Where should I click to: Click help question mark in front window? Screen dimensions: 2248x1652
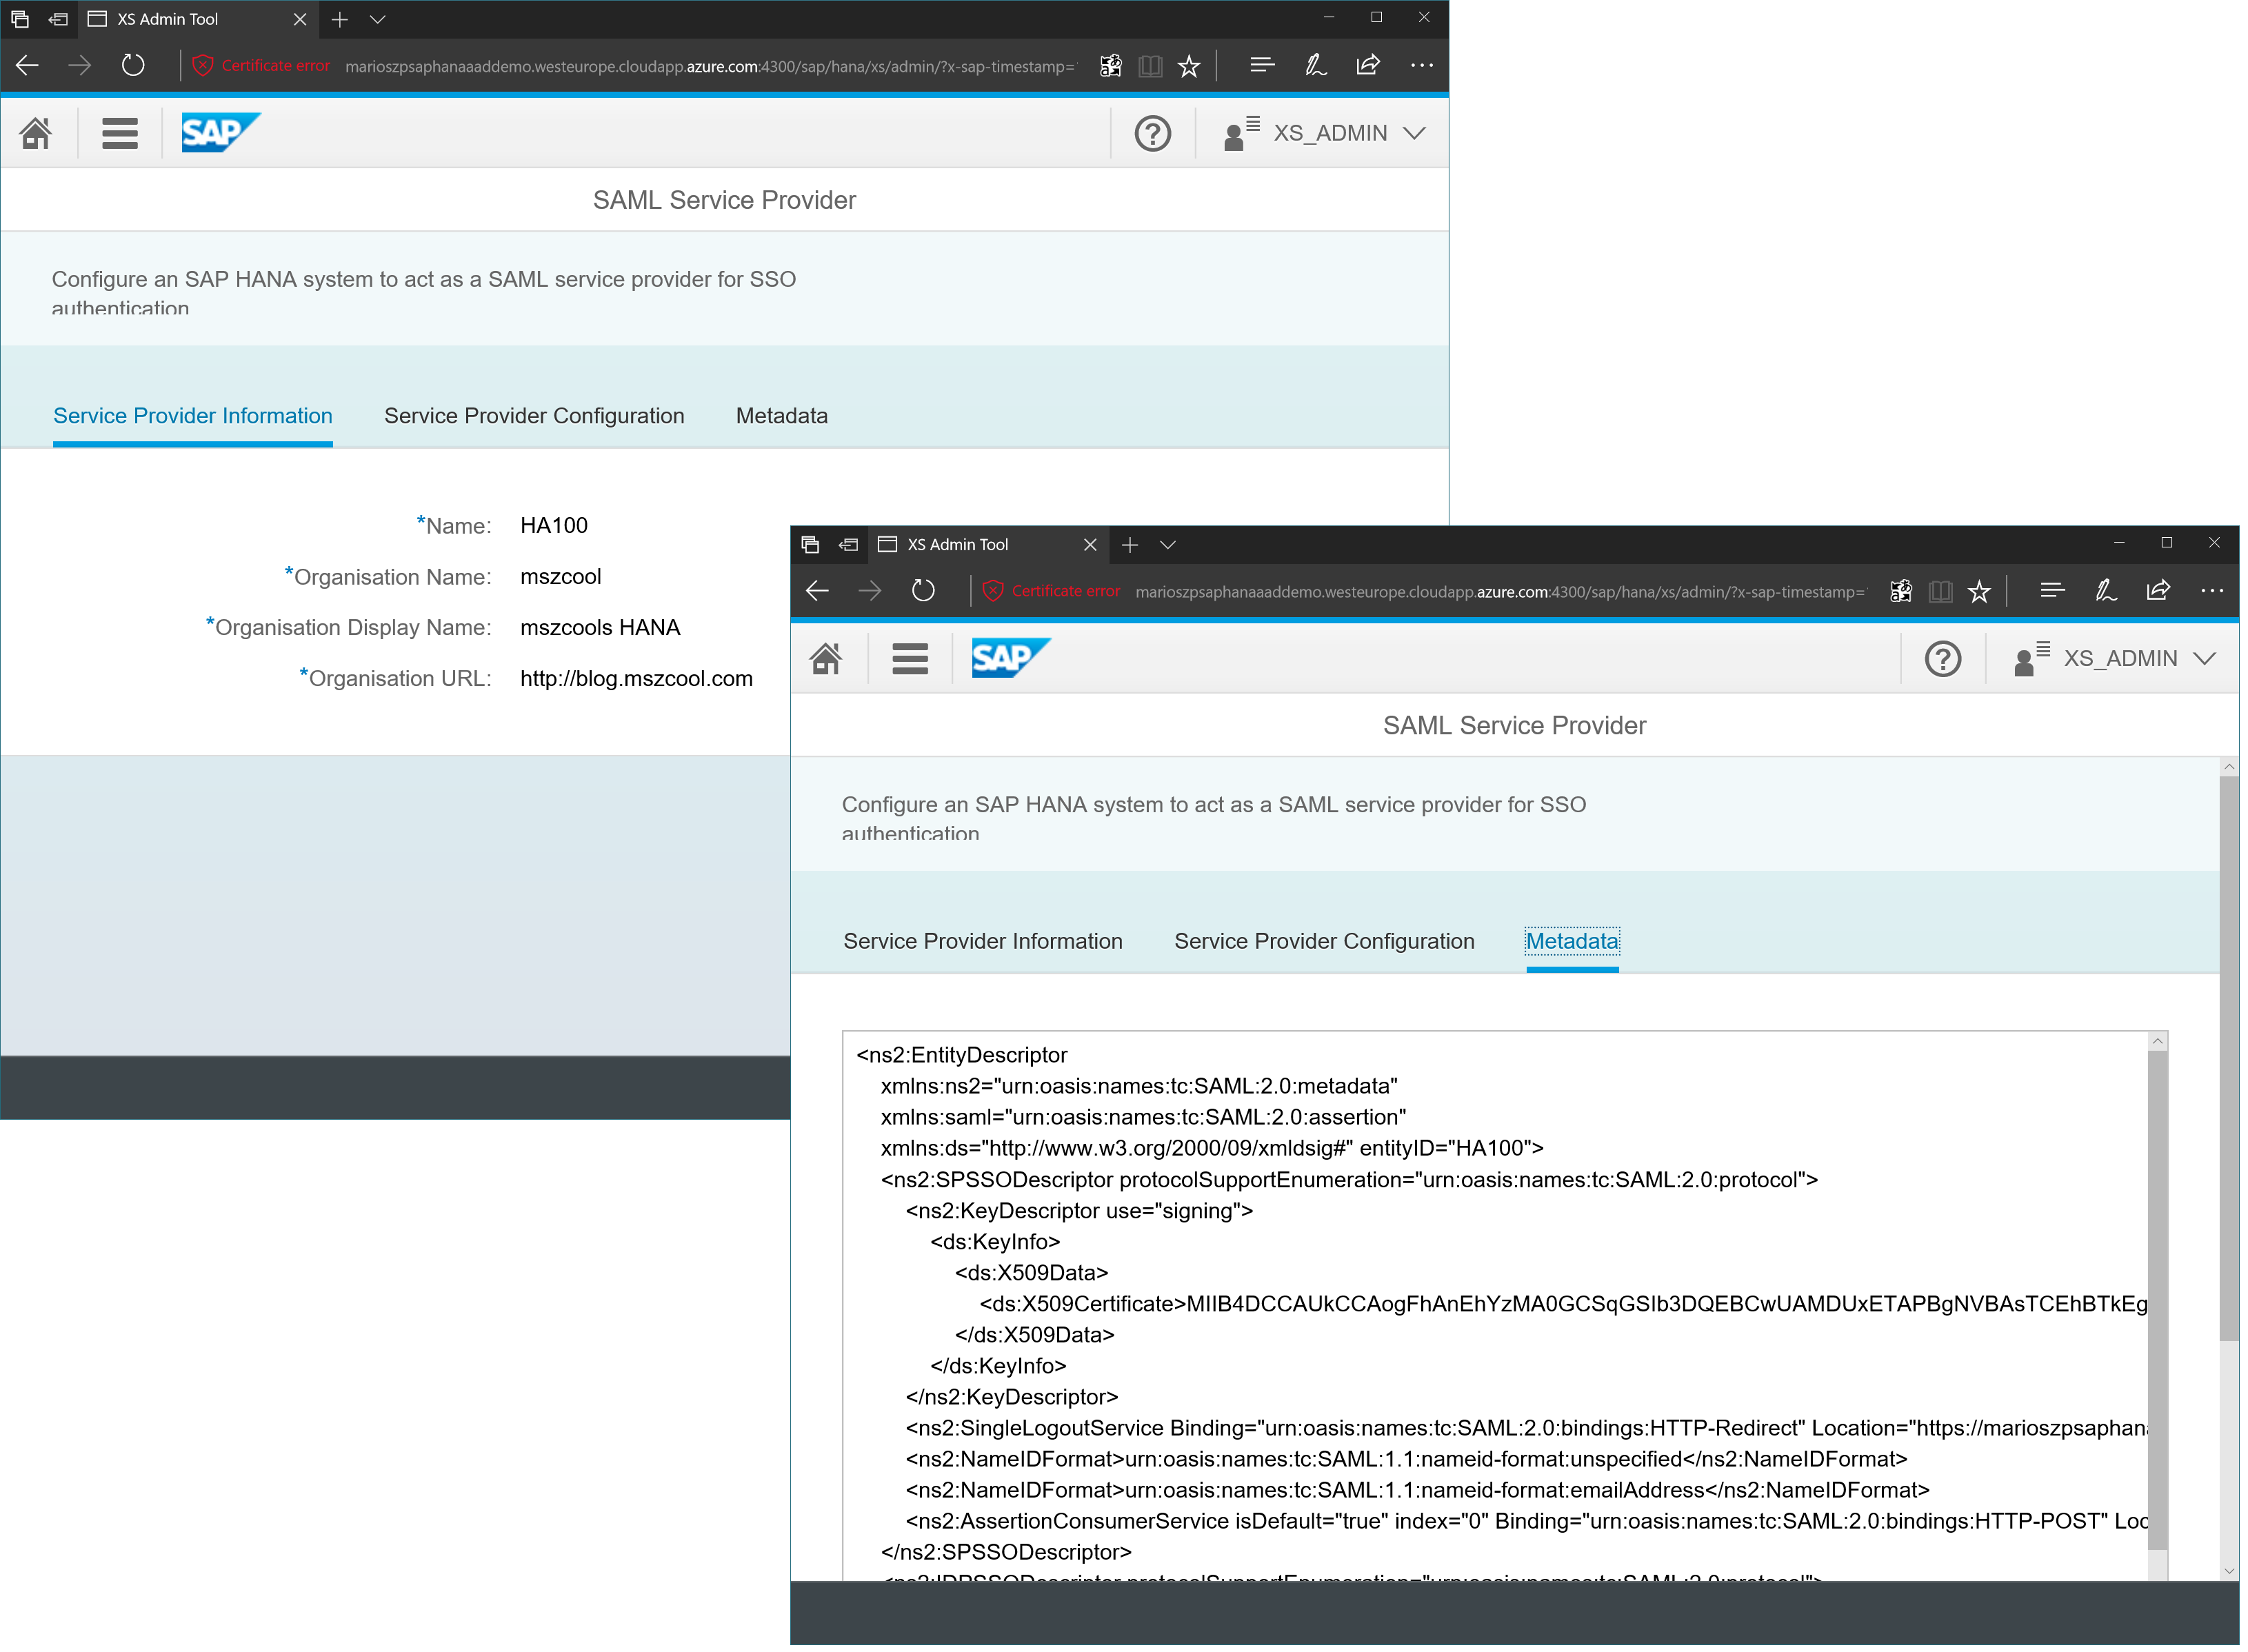coord(1942,659)
